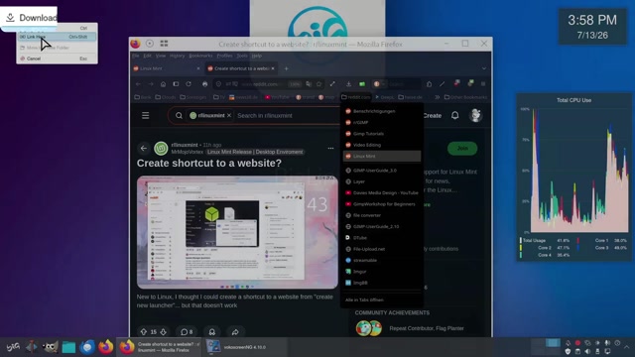Open the TV bookmarks folder
The image size is (635, 357).
tap(219, 97)
